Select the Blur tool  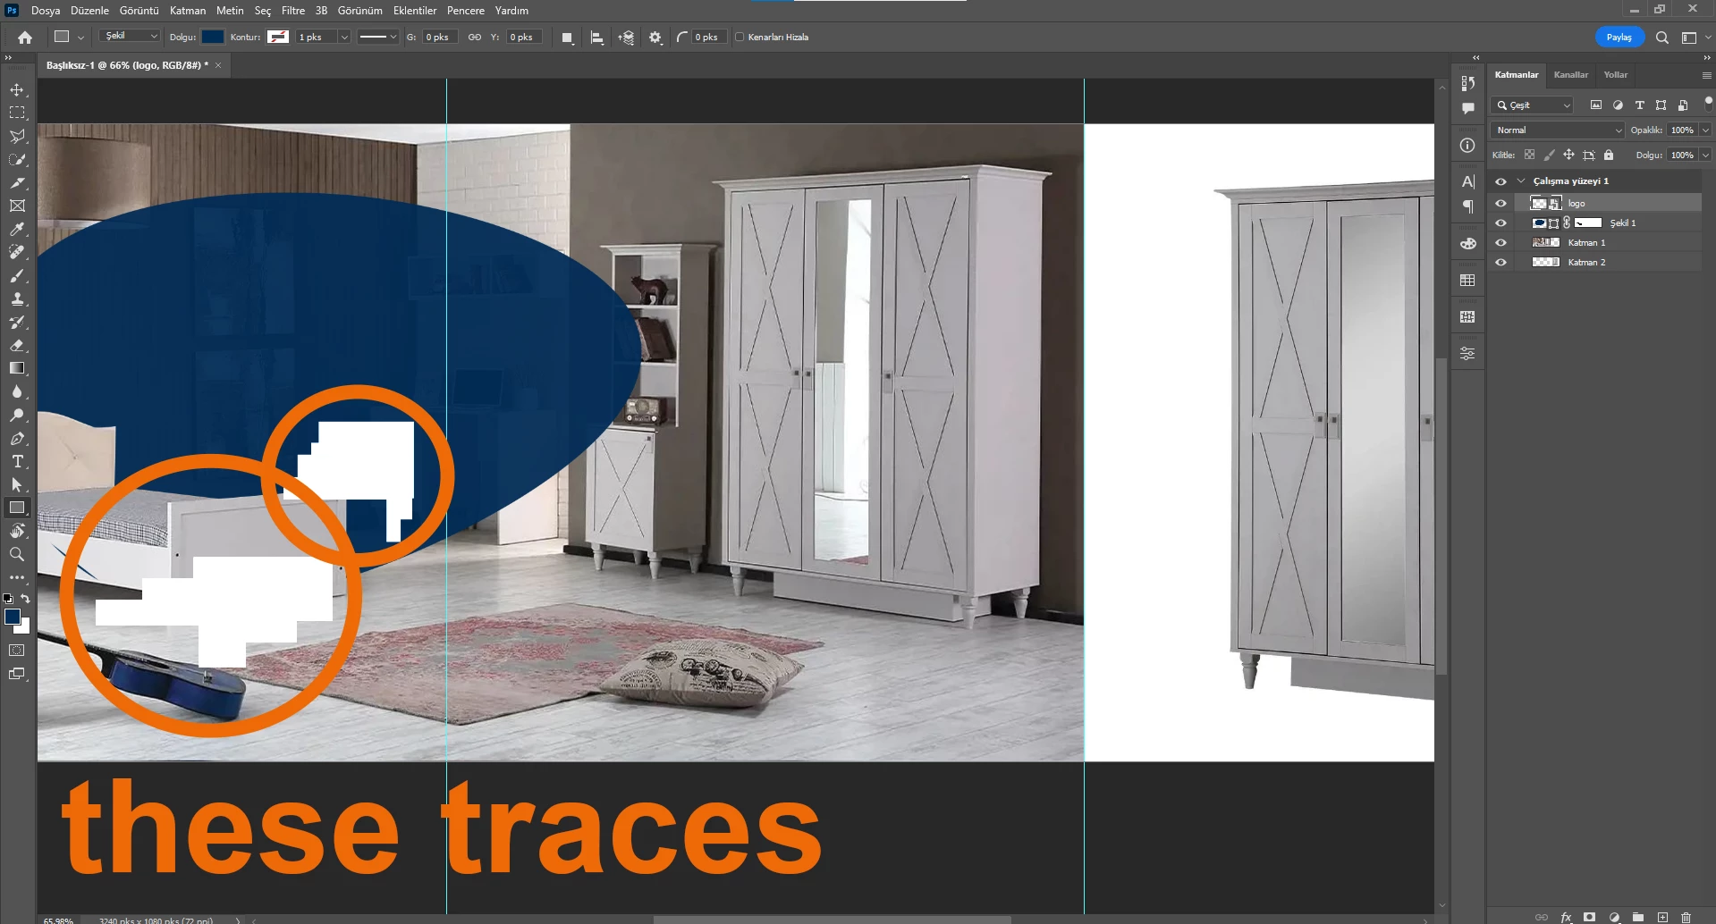click(x=17, y=391)
